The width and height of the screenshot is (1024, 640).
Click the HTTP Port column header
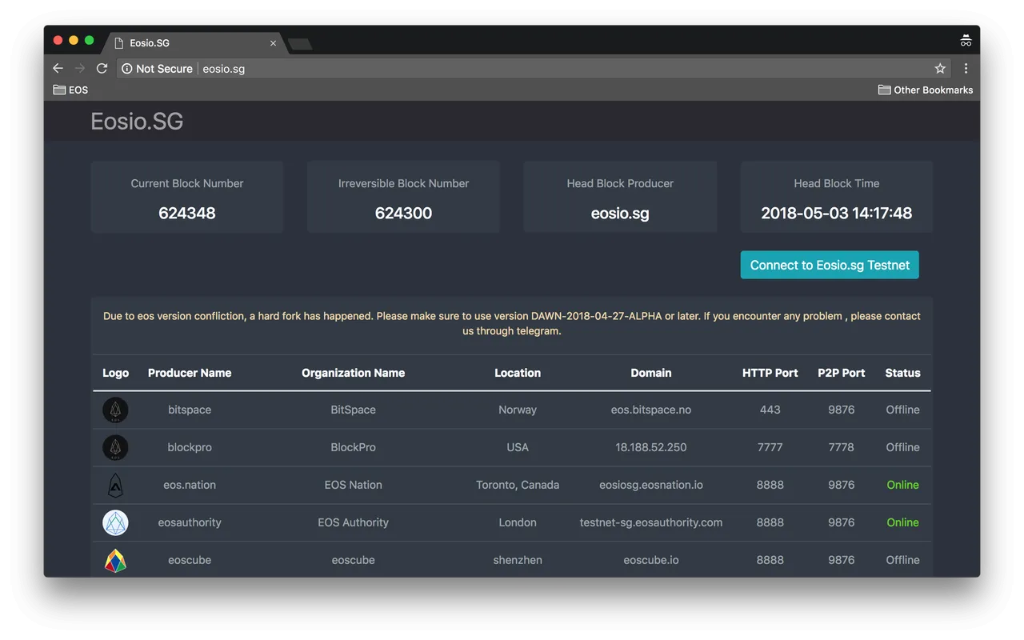point(770,373)
